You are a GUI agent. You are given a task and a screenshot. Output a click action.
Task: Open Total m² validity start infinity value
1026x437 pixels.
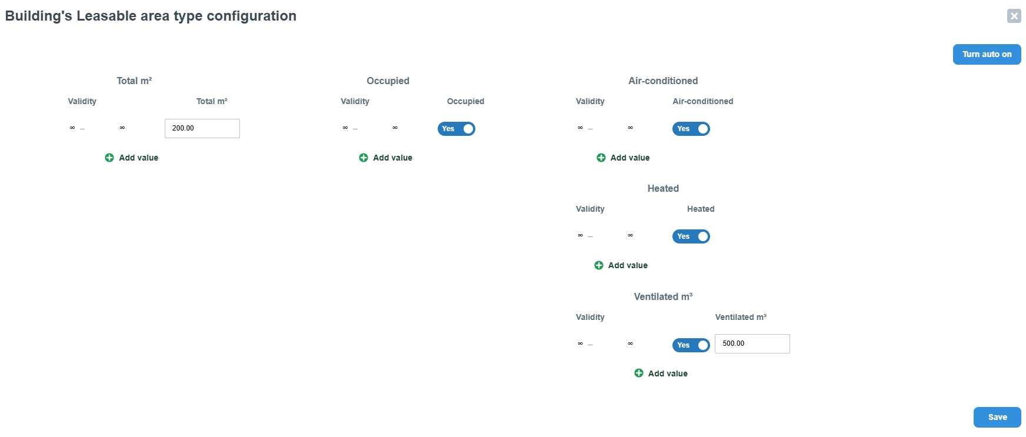[72, 128]
